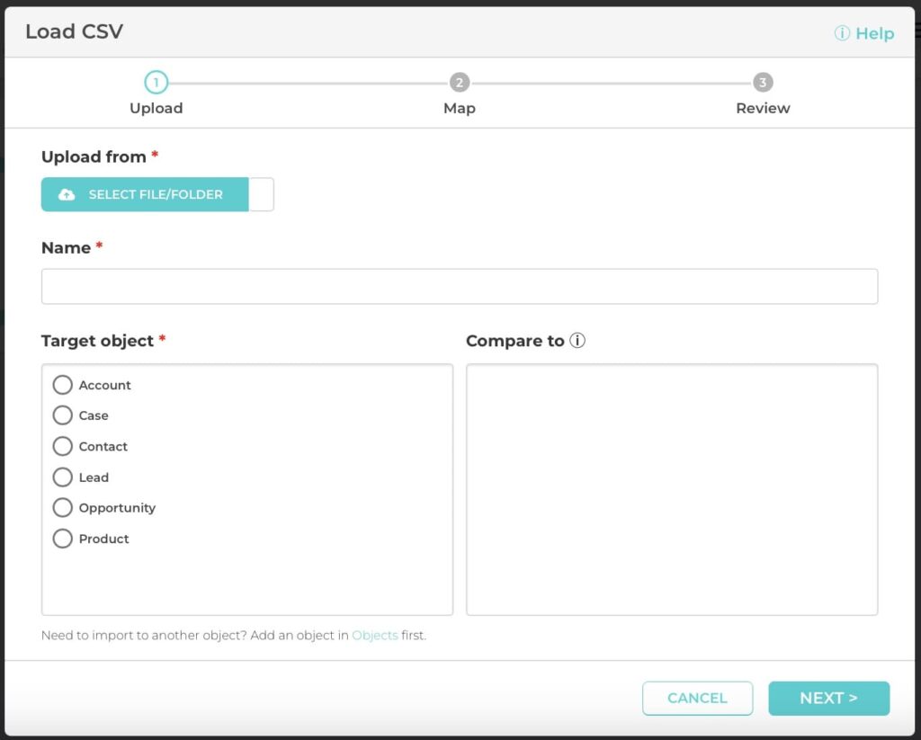Click the Cancel button
The height and width of the screenshot is (740, 921).
[697, 698]
